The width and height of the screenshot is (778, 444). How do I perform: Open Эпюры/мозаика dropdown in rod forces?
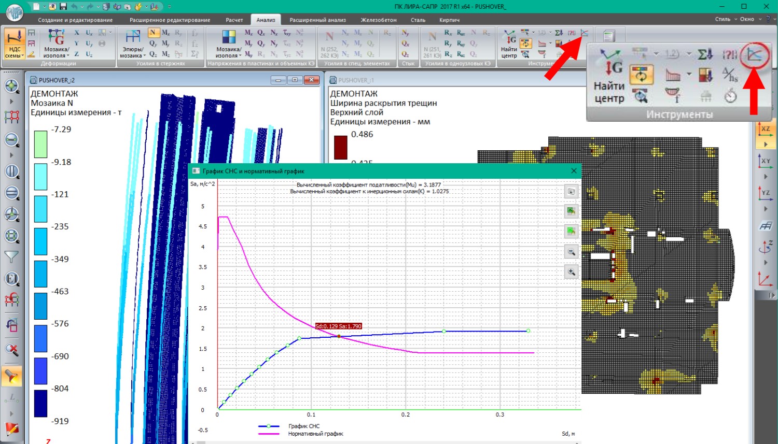pos(132,55)
